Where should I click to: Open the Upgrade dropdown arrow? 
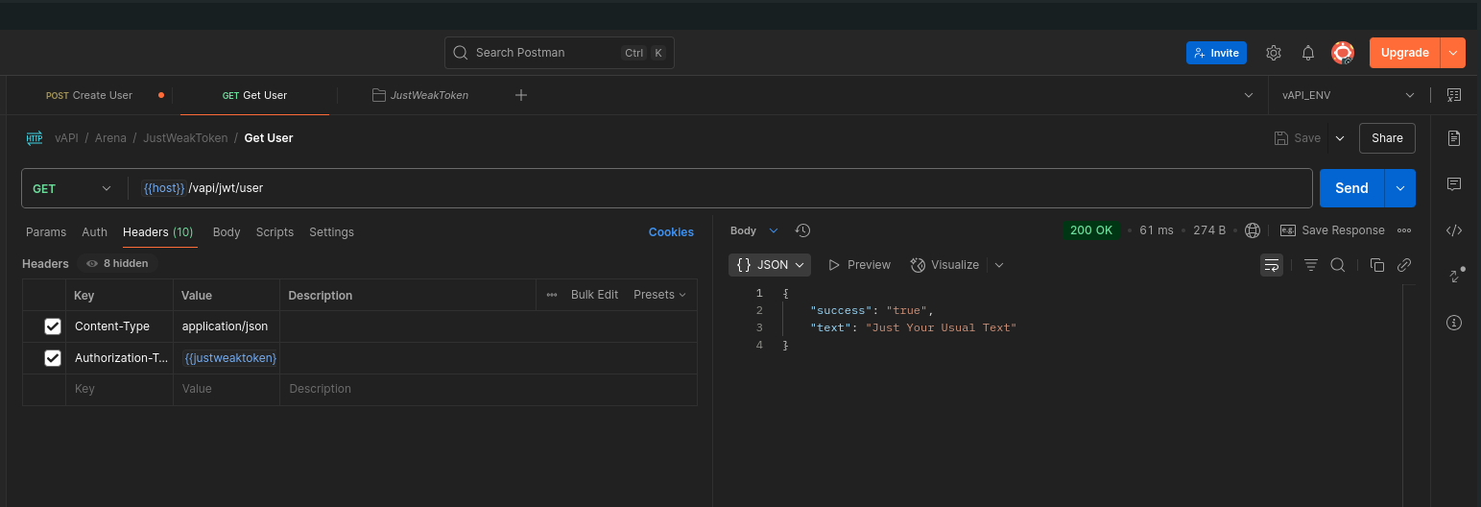1453,53
